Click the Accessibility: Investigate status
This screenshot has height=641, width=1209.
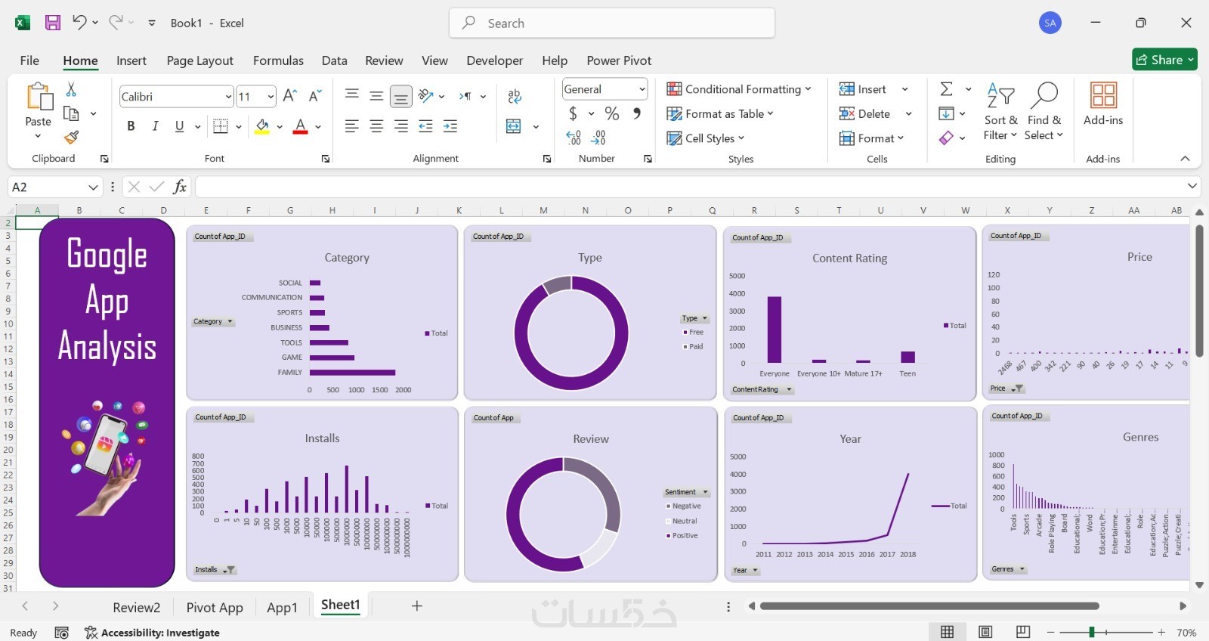(x=152, y=633)
